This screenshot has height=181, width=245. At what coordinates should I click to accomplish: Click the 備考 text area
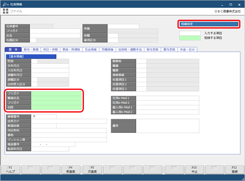pyautogui.click(x=167, y=126)
